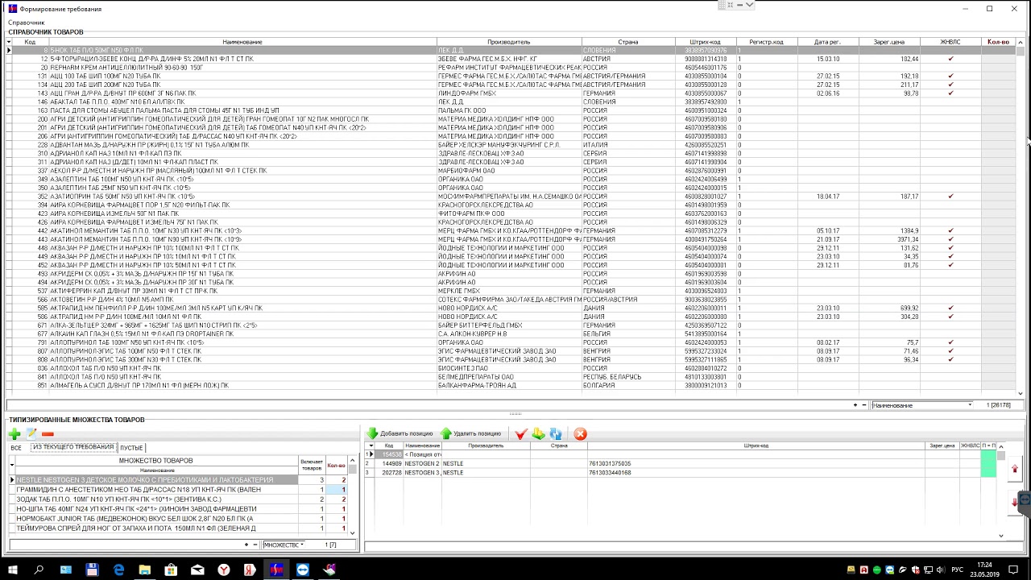This screenshot has width=1031, height=580.
Task: Click Удалить позицию button
Action: click(x=471, y=434)
